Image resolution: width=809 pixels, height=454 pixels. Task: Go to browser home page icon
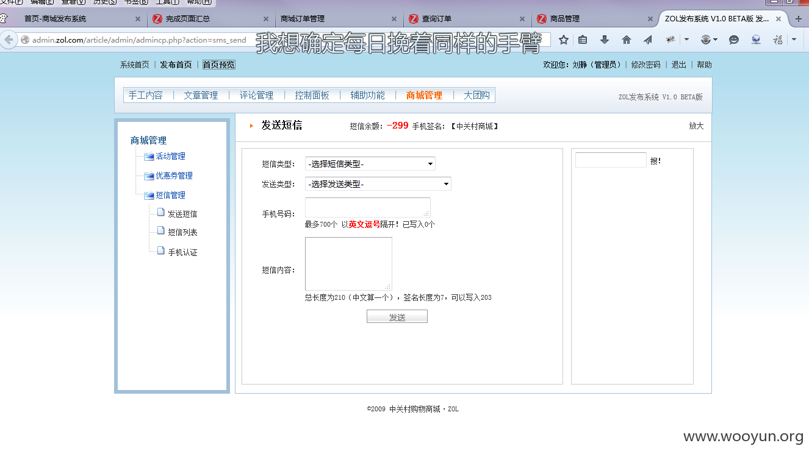tap(627, 40)
